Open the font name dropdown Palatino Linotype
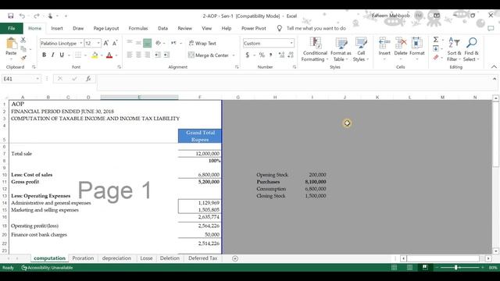This screenshot has width=500, height=281. tap(81, 43)
